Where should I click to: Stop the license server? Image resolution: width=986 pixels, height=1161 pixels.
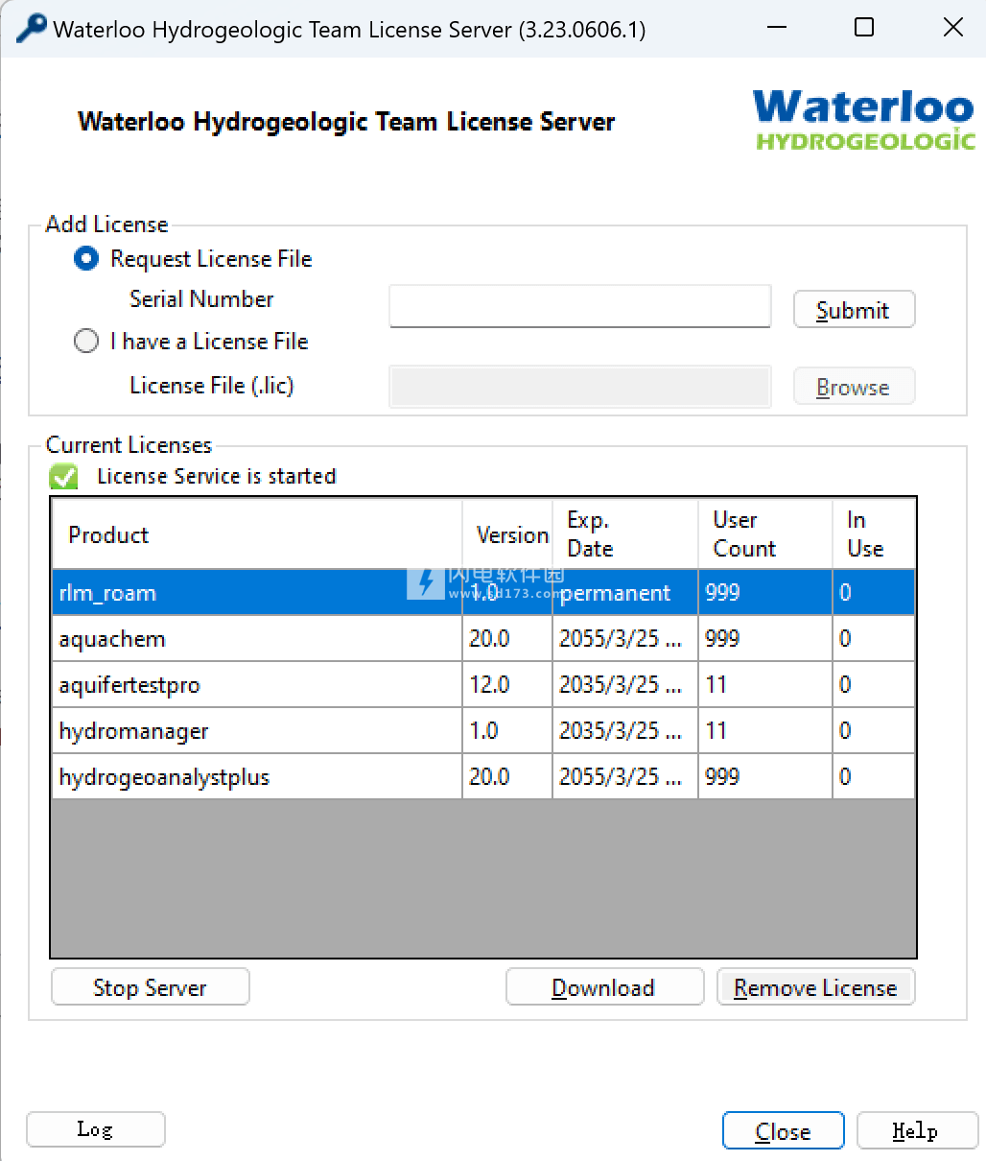[151, 987]
